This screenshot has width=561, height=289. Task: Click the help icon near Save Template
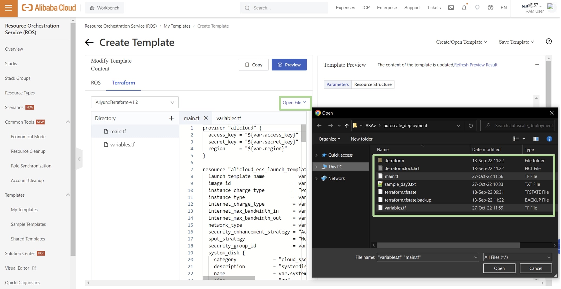(549, 42)
